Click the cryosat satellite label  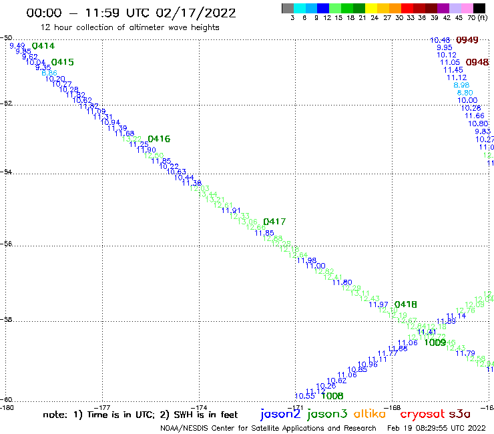pyautogui.click(x=423, y=415)
